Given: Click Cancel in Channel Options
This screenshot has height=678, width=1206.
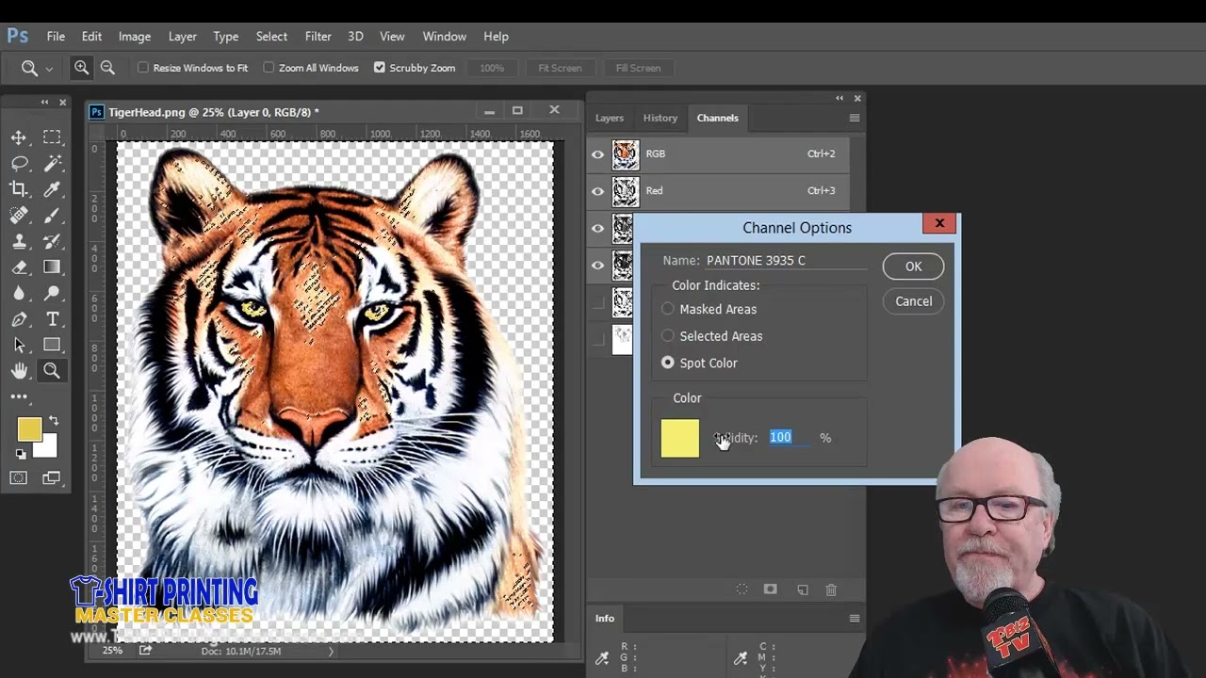Looking at the screenshot, I should coord(913,301).
